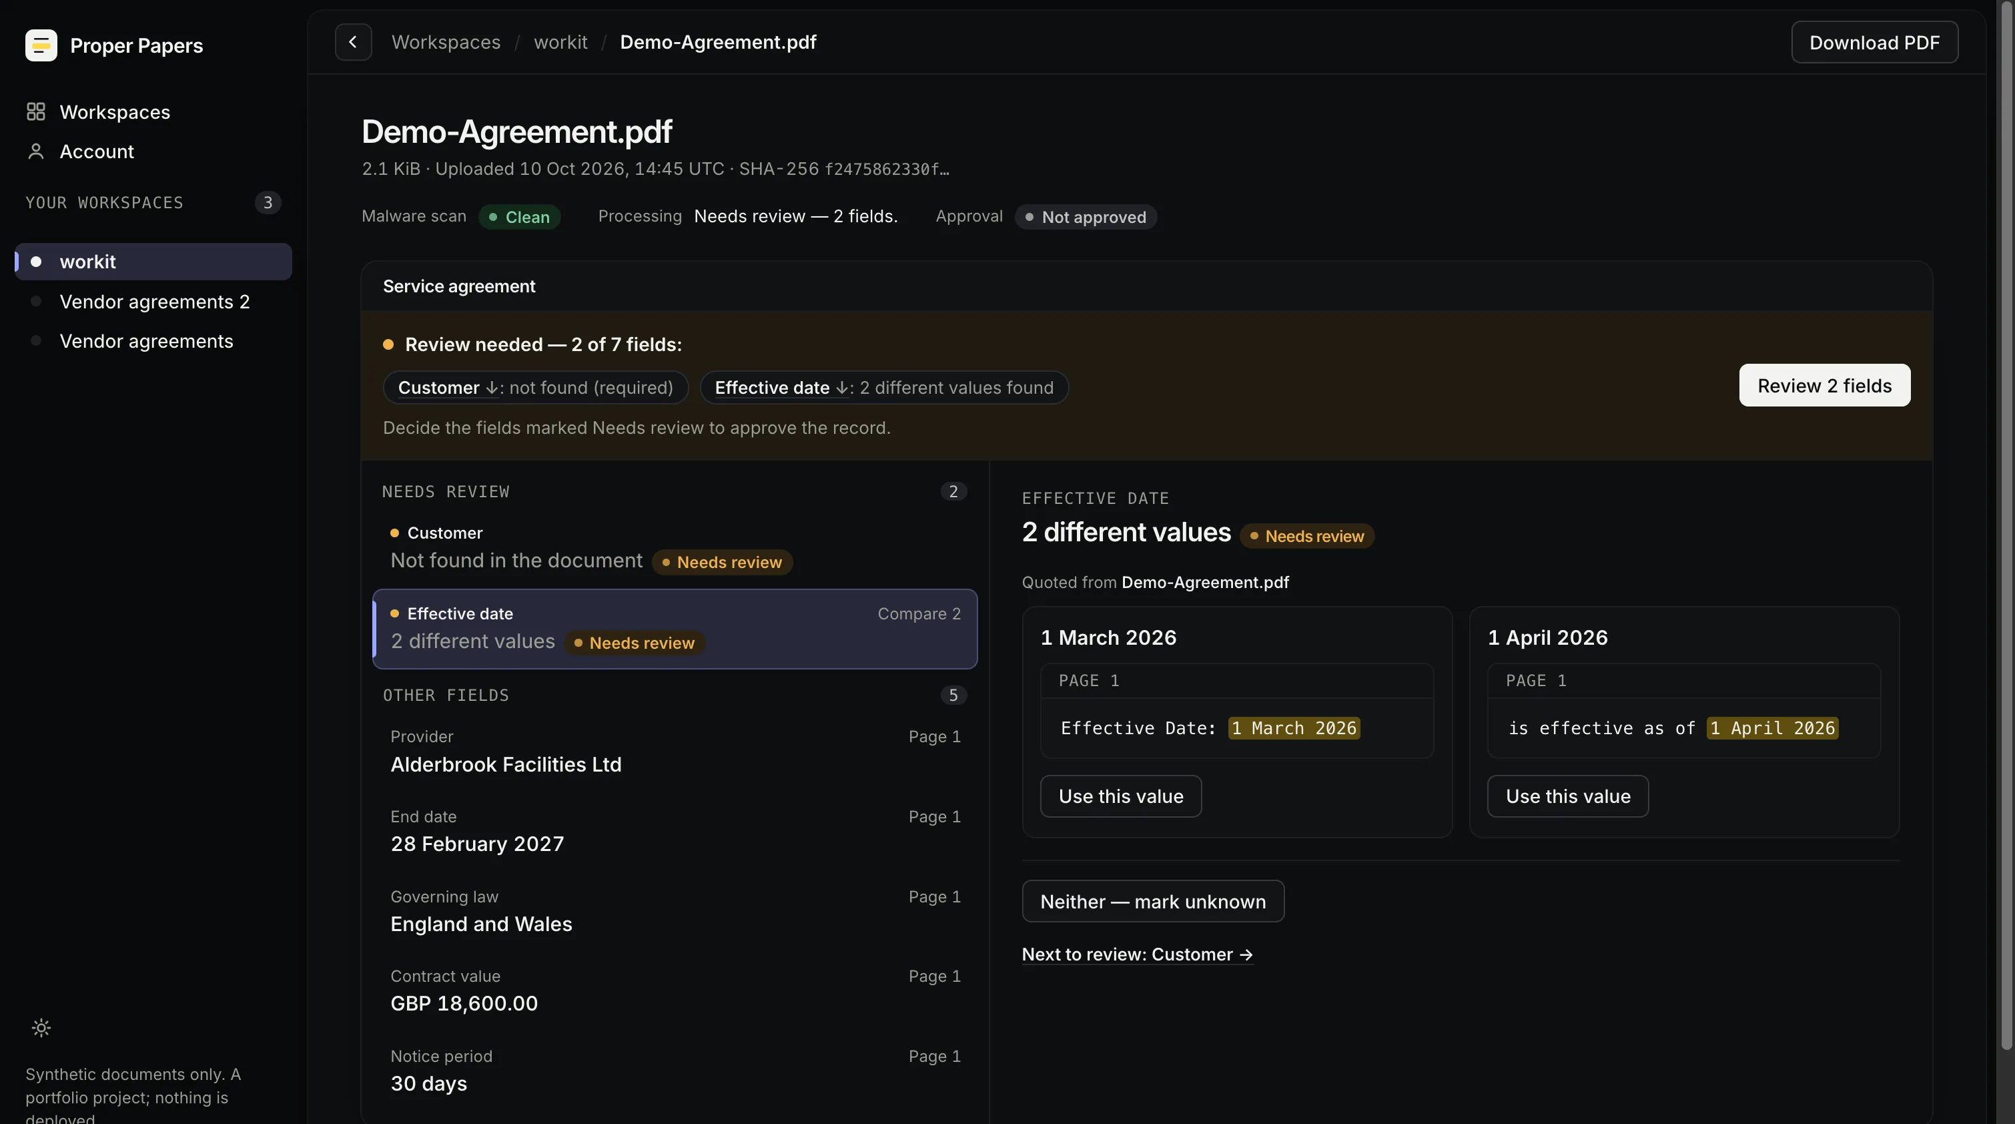Click the workspaces count badge 3

click(268, 203)
